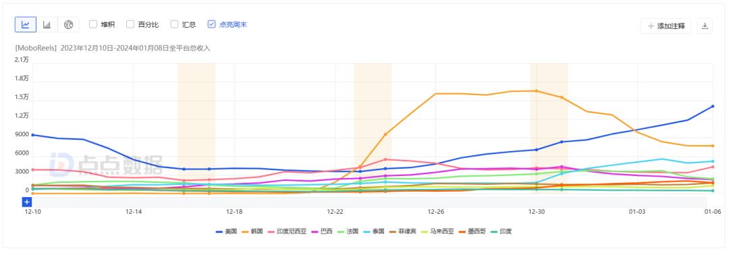Hide the 泰国 series in legend

tap(373, 231)
